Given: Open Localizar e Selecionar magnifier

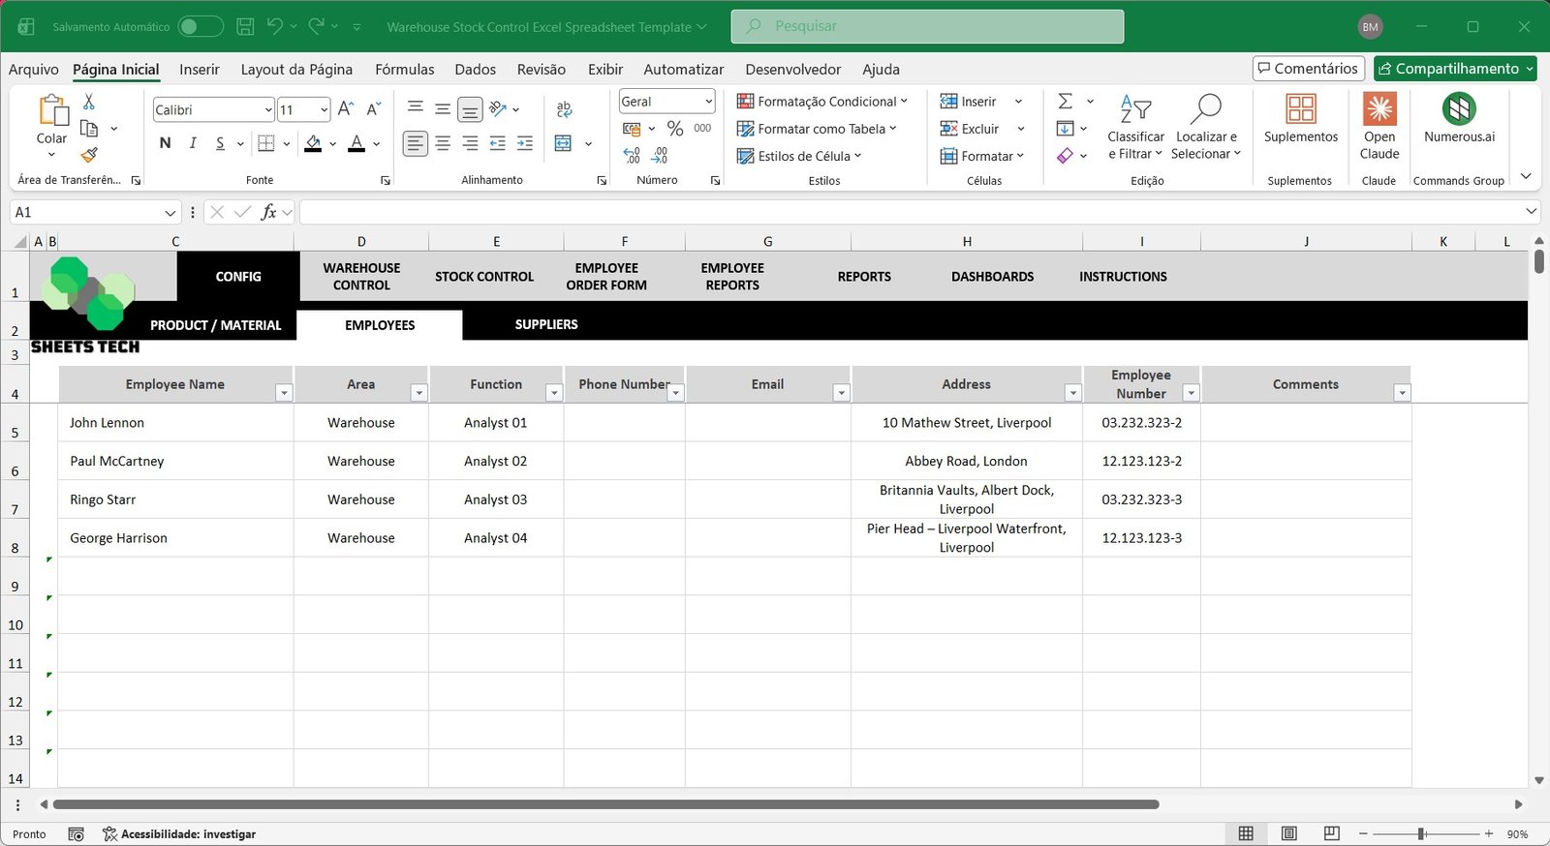Looking at the screenshot, I should [1206, 128].
